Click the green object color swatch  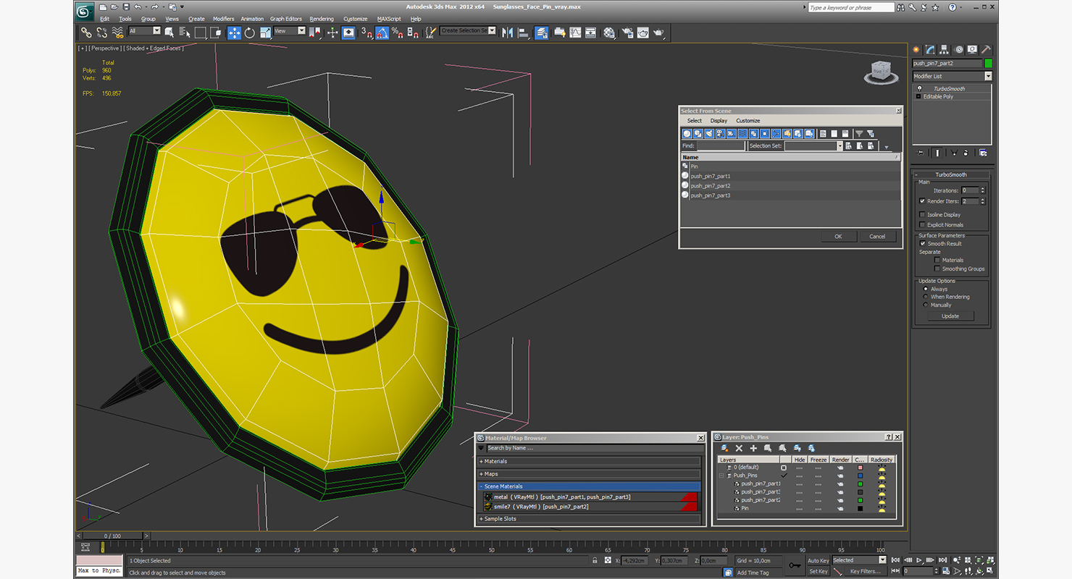(988, 64)
